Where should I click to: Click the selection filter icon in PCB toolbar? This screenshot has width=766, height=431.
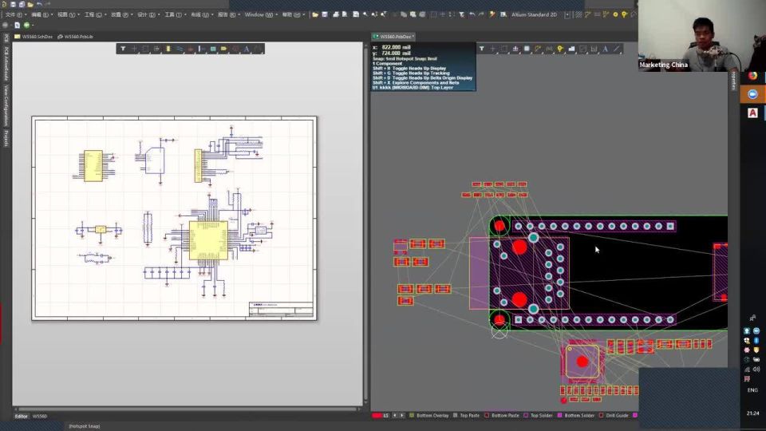click(x=482, y=49)
